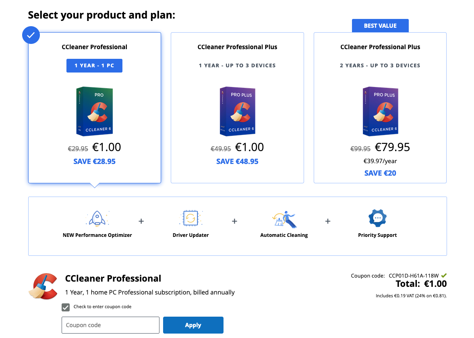Click the Driver Updater chip icon
Image resolution: width=474 pixels, height=338 pixels.
pos(190,218)
